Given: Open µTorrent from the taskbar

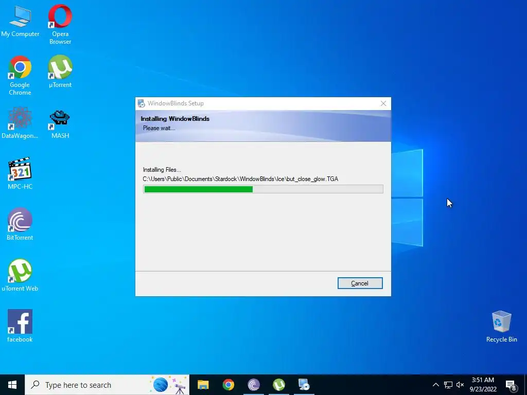Looking at the screenshot, I should coord(278,385).
